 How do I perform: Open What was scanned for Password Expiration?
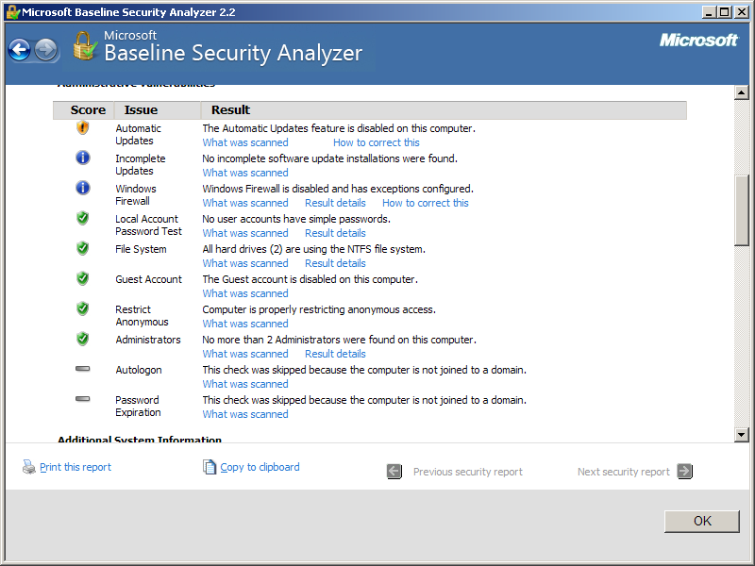[x=245, y=414]
